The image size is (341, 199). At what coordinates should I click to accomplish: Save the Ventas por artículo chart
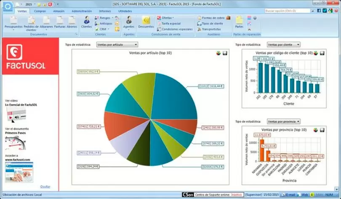[225, 53]
